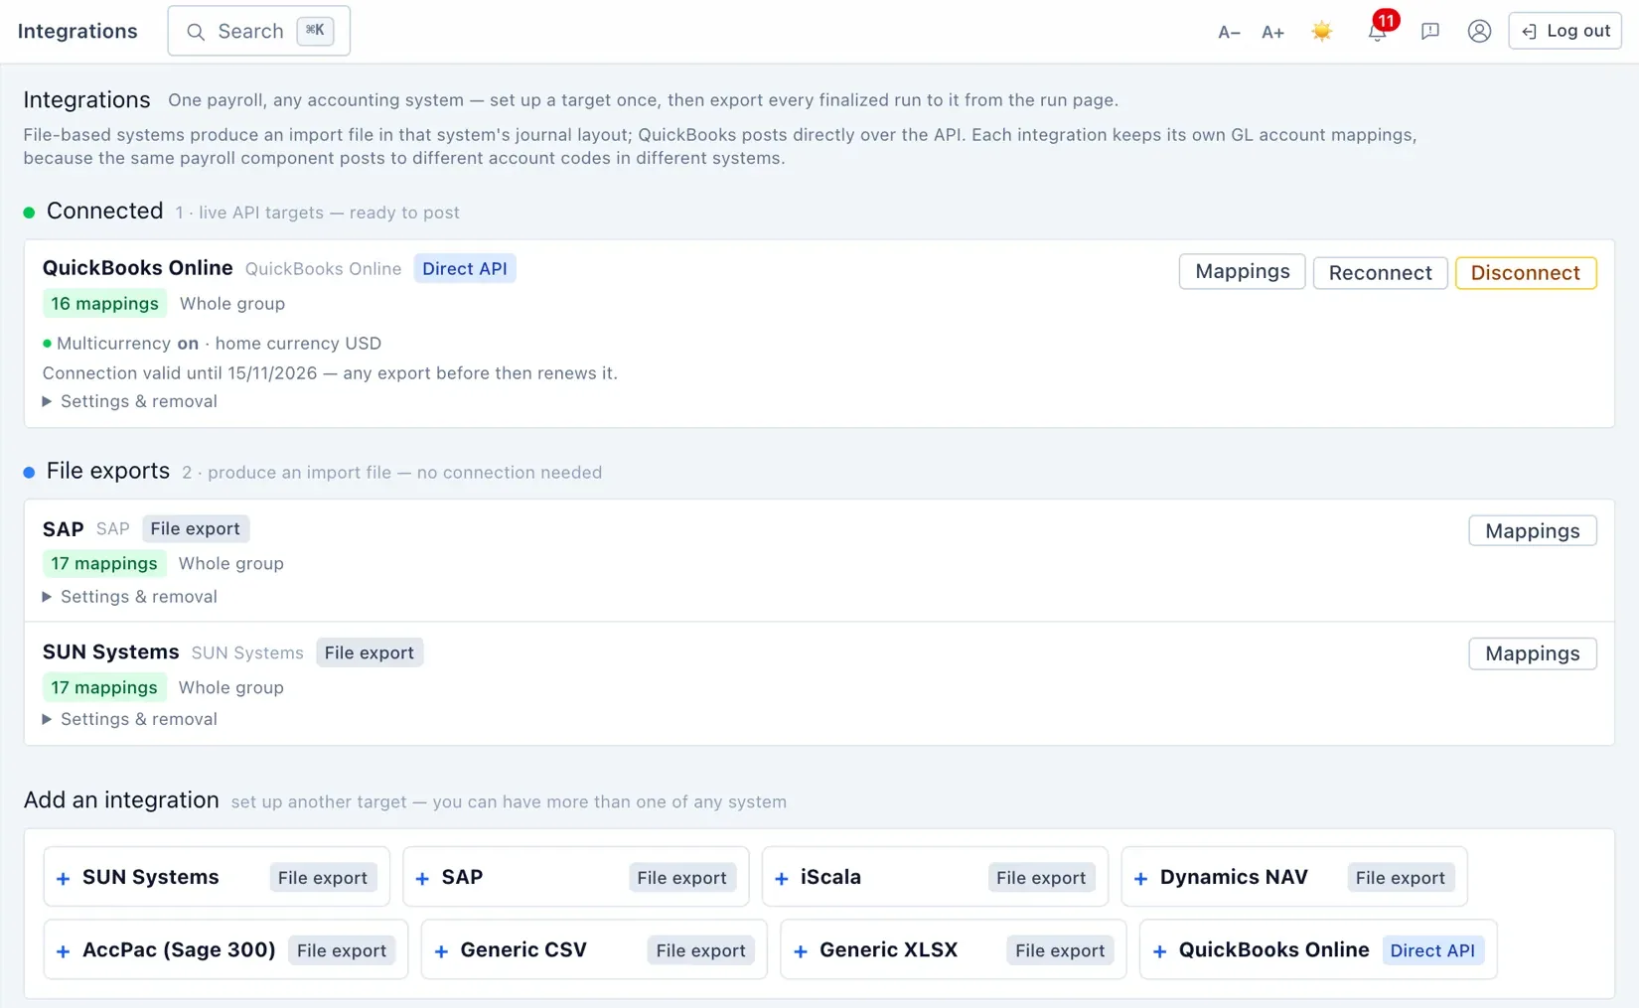The height and width of the screenshot is (1008, 1639).
Task: Click the ⌘K shortcut hint
Action: tap(315, 31)
